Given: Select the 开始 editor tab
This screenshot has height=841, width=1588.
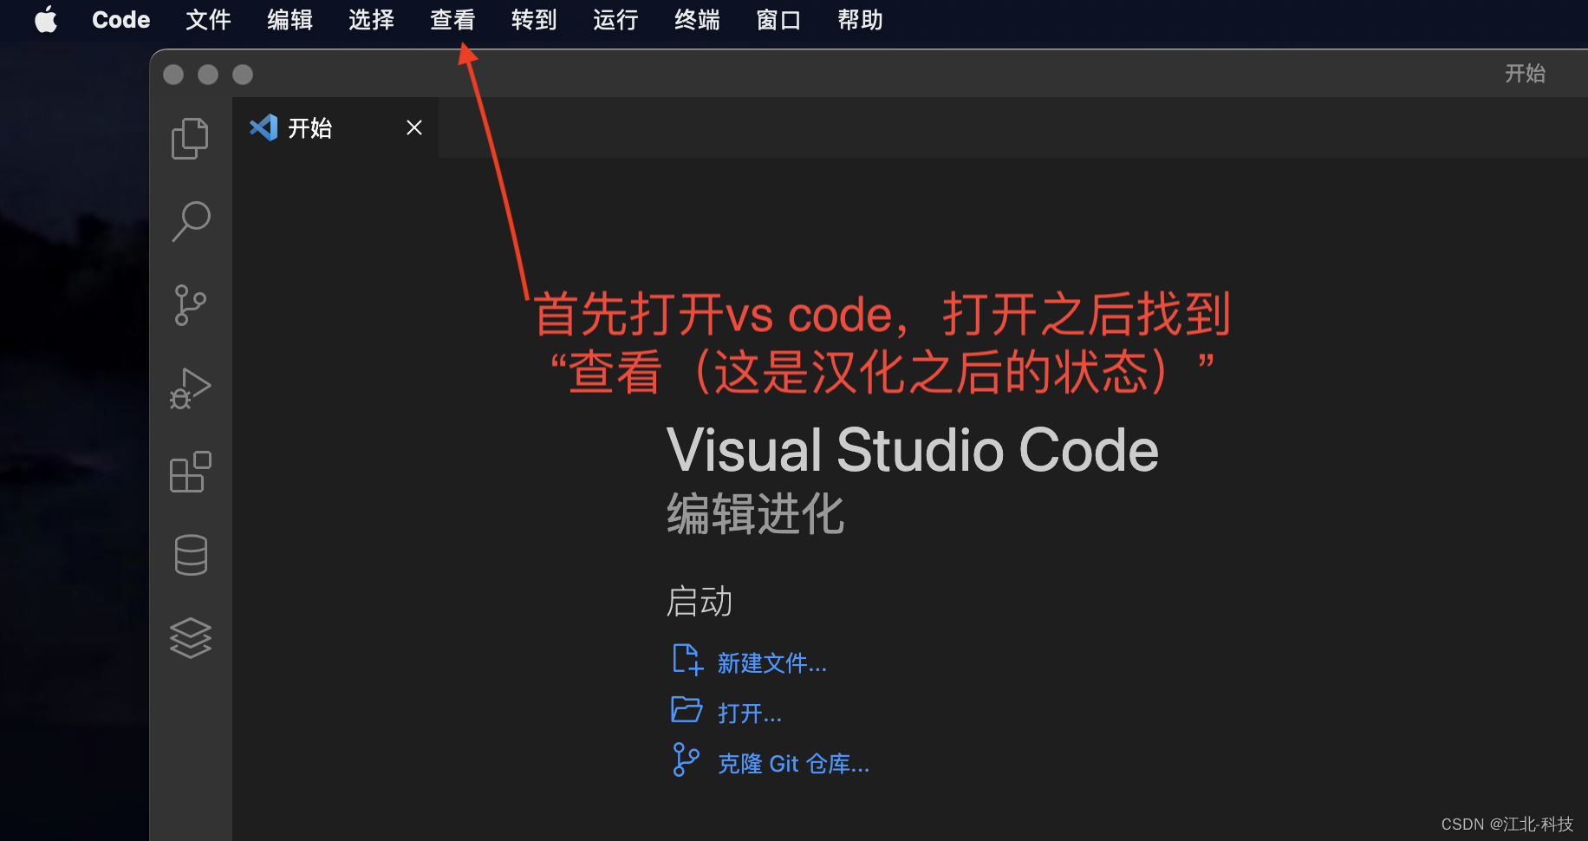Looking at the screenshot, I should pyautogui.click(x=335, y=127).
